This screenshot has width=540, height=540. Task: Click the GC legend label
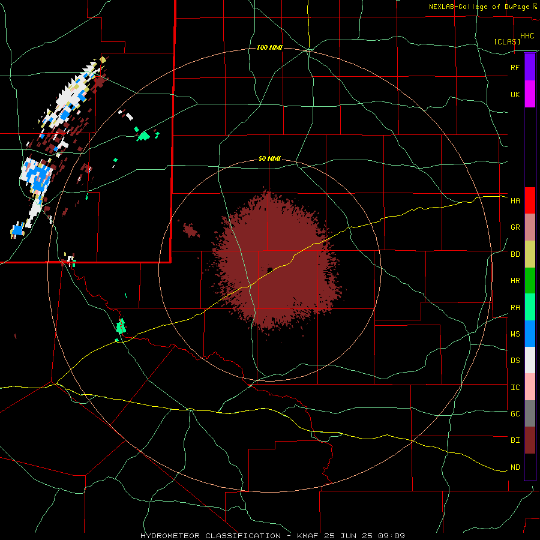point(515,414)
